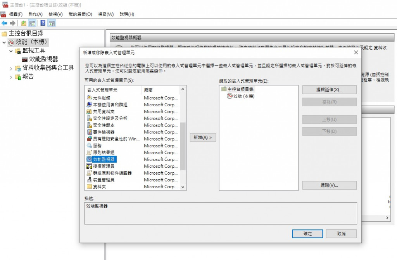Open the 我的最愛(O) menu

pos(80,14)
